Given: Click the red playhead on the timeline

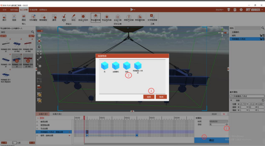Looking at the screenshot, I should pyautogui.click(x=84, y=118).
